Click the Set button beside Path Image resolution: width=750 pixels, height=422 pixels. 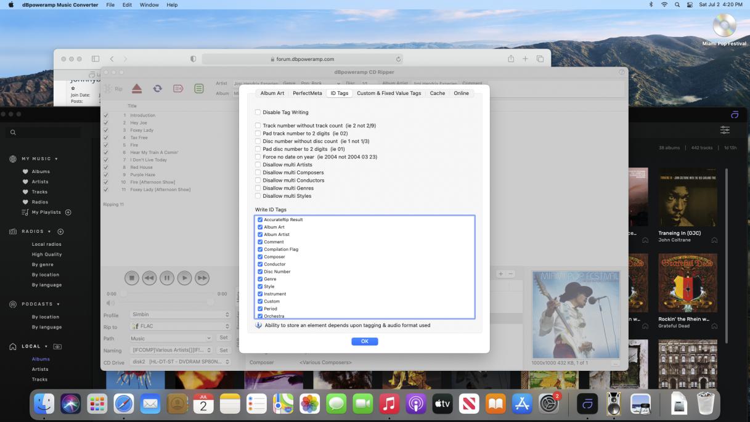224,338
